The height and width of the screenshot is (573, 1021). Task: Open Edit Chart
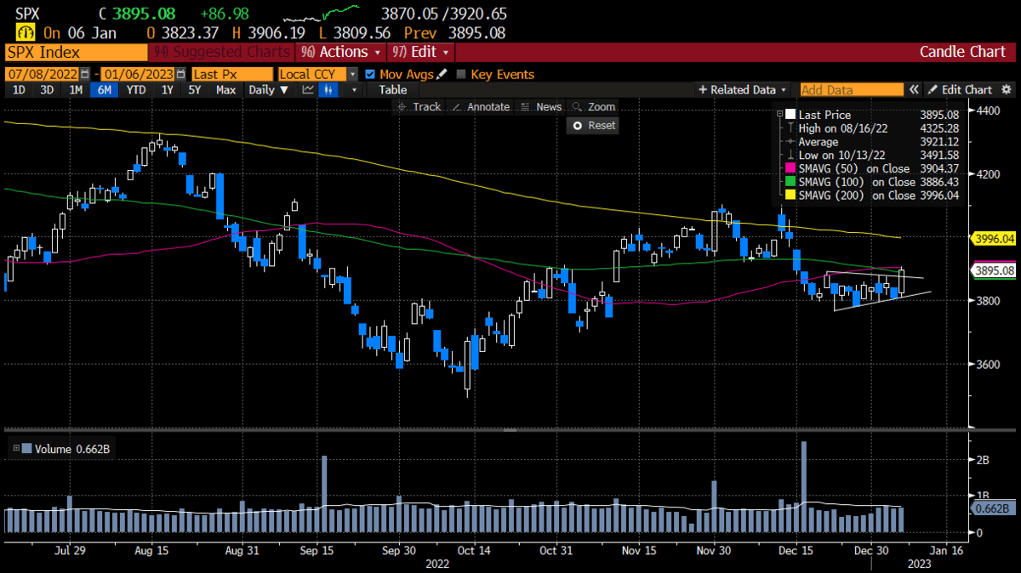point(960,89)
